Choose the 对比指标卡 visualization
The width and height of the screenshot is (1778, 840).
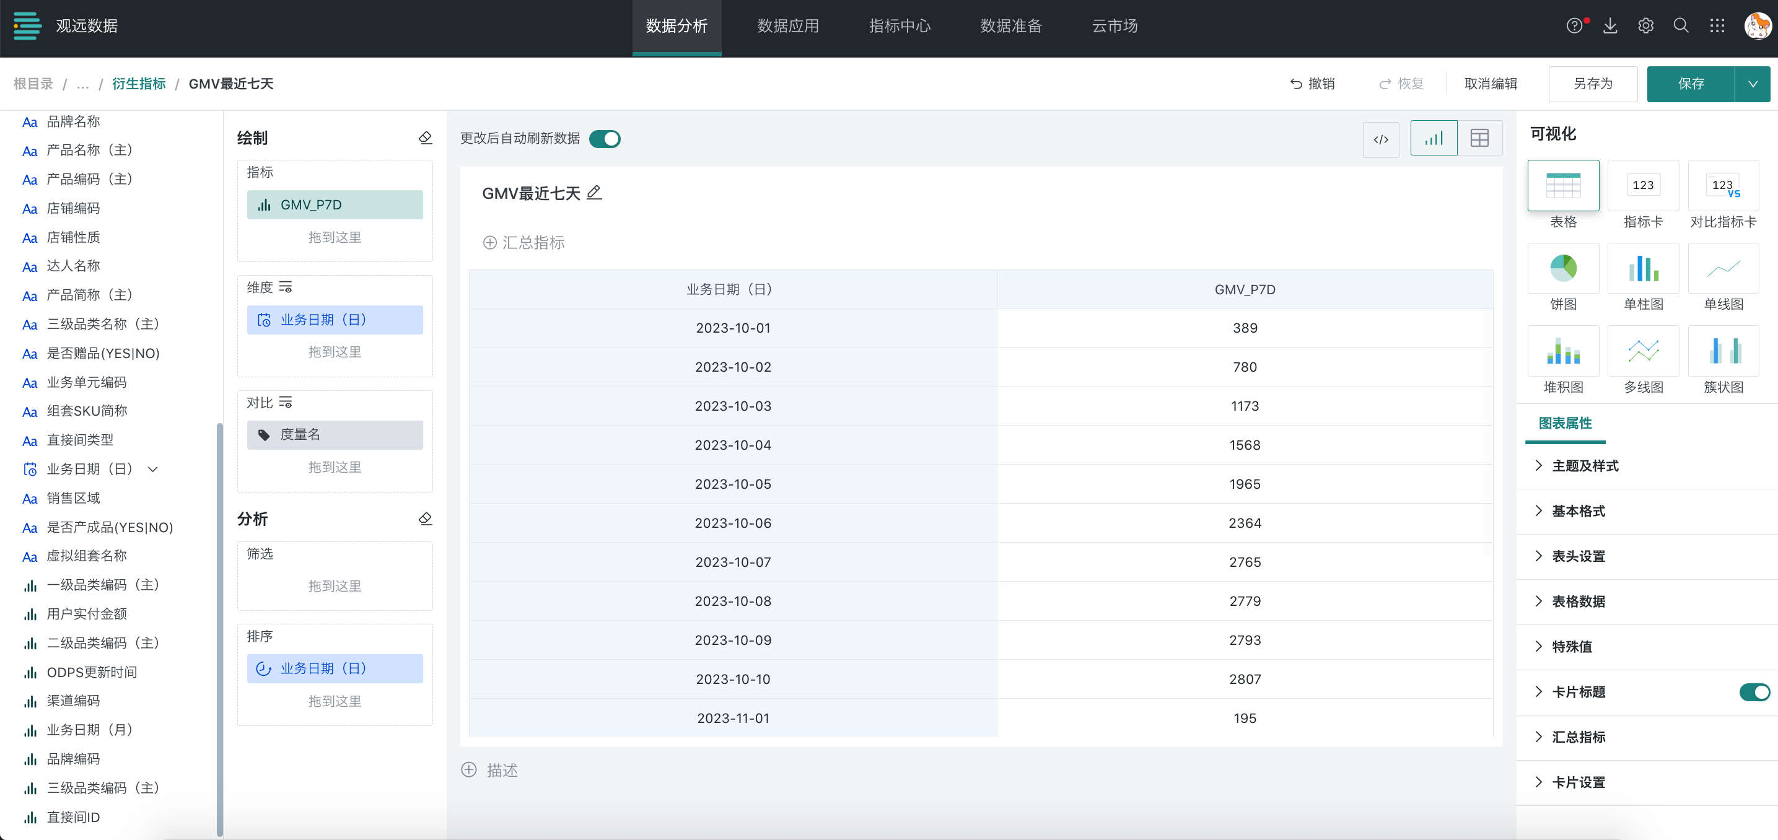pyautogui.click(x=1723, y=186)
